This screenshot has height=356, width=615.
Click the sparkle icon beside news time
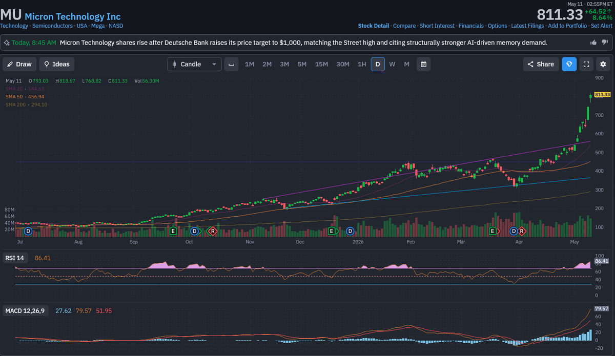coord(7,43)
